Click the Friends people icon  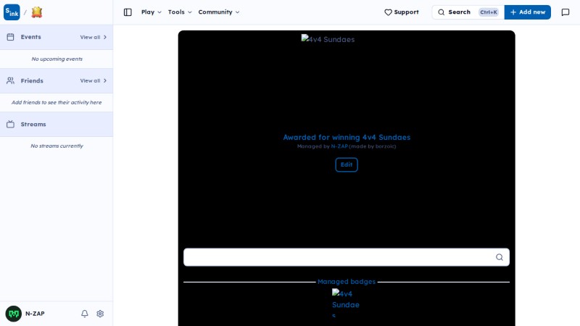(x=10, y=80)
